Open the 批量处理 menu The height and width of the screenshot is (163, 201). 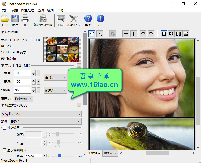(27, 10)
